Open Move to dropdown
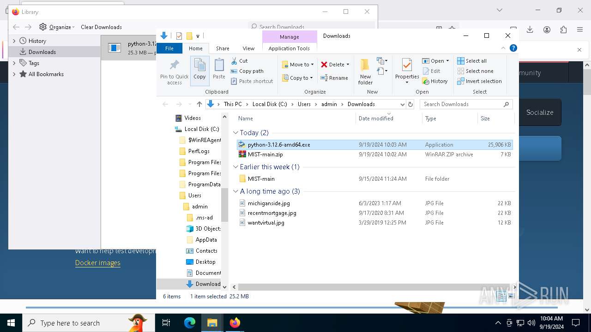Image resolution: width=591 pixels, height=332 pixels. pyautogui.click(x=298, y=65)
